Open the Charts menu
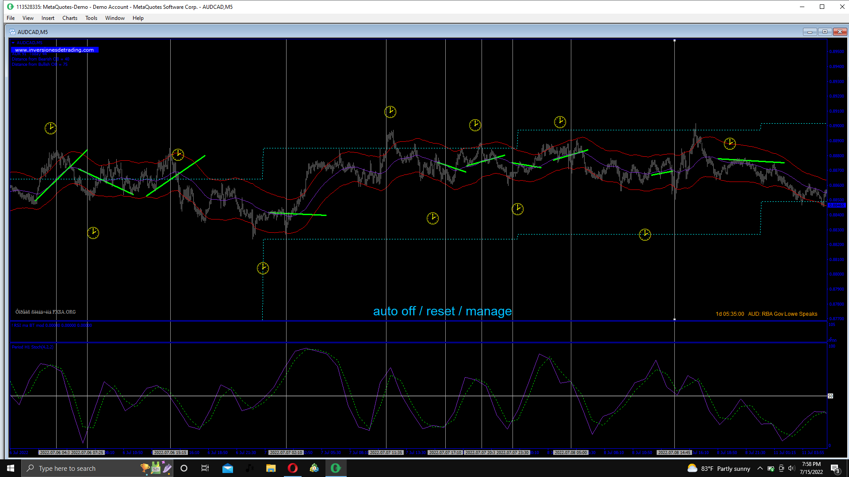The image size is (849, 477). tap(69, 18)
